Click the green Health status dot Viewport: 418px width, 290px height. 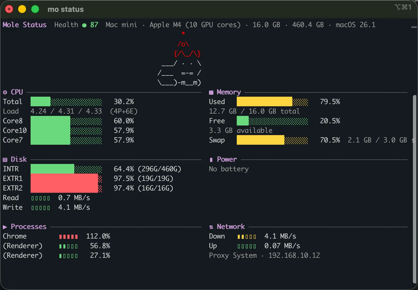(x=84, y=25)
